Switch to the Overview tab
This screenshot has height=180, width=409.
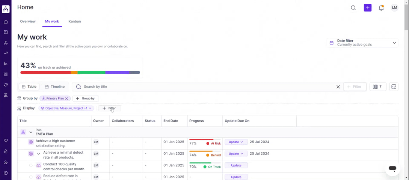pyautogui.click(x=28, y=21)
